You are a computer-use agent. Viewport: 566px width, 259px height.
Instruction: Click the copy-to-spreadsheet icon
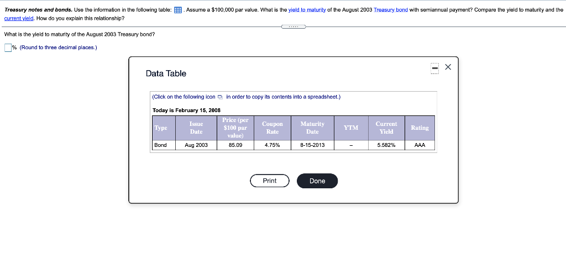point(220,97)
